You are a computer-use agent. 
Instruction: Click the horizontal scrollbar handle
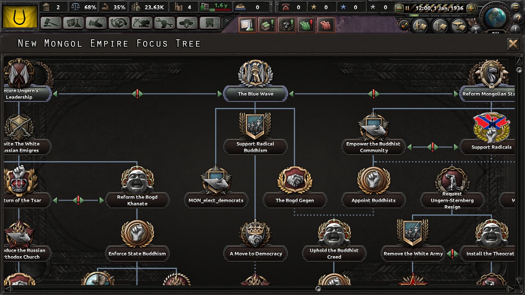coord(318,289)
